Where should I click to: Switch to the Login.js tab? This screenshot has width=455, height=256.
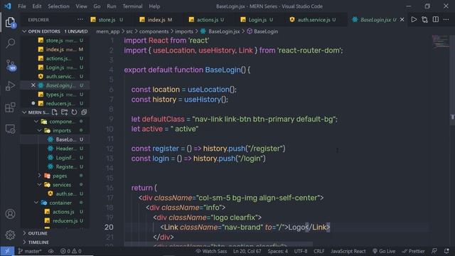pos(257,19)
